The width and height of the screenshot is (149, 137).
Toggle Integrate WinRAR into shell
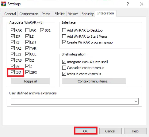point(64,62)
